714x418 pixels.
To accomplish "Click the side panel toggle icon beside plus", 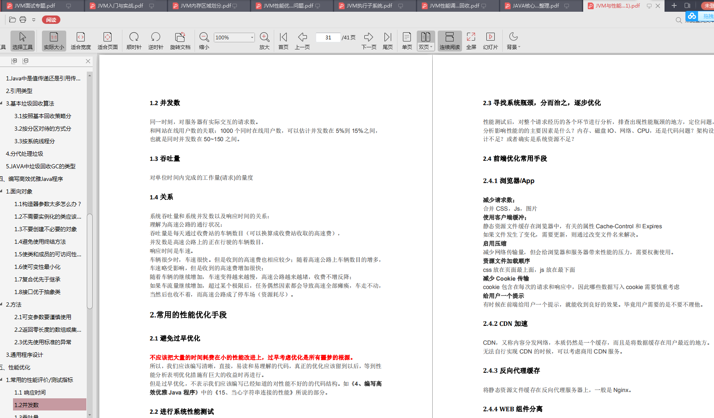I will coord(687,5).
